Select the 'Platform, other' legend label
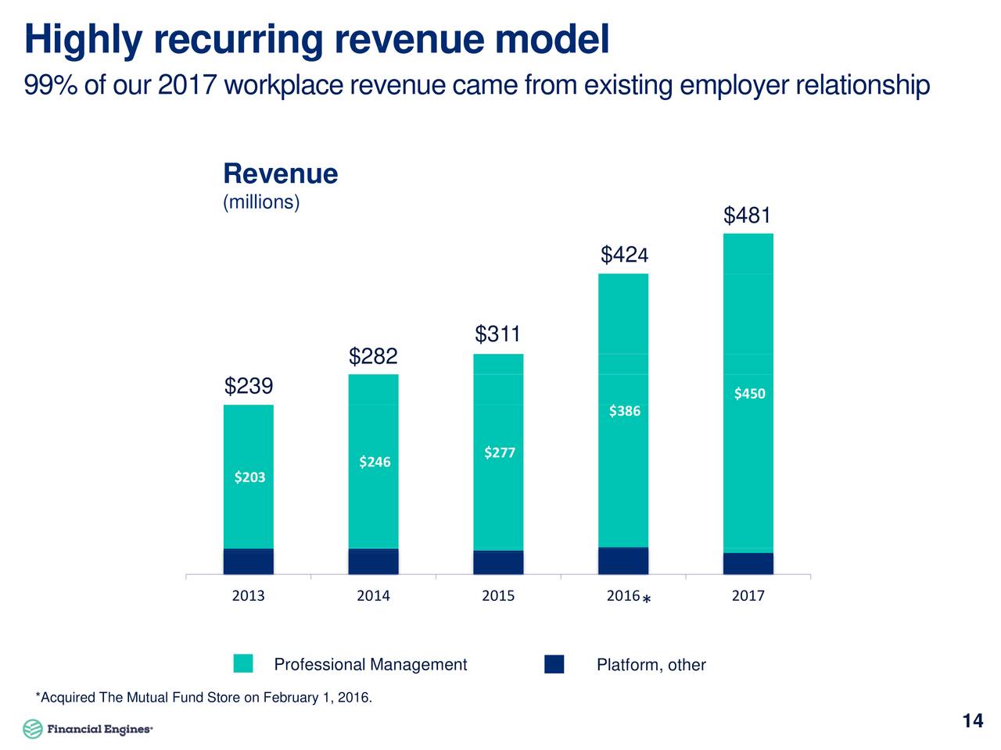The height and width of the screenshot is (750, 1001). click(651, 665)
